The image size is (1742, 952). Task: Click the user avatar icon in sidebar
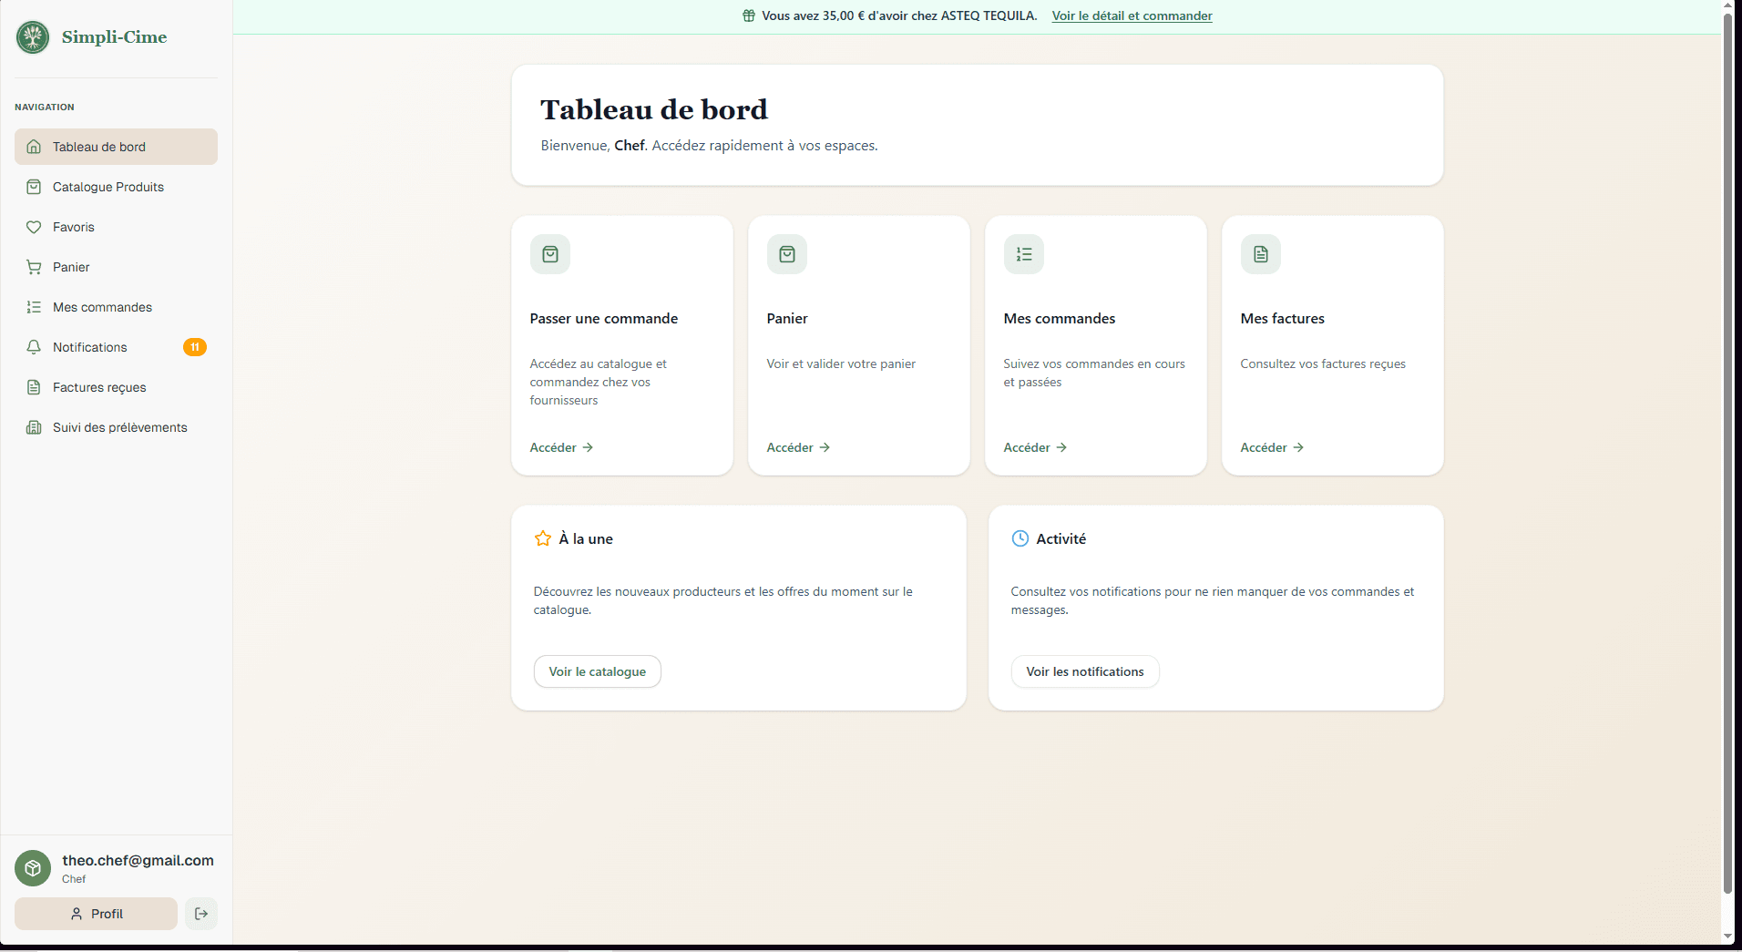[x=33, y=868]
